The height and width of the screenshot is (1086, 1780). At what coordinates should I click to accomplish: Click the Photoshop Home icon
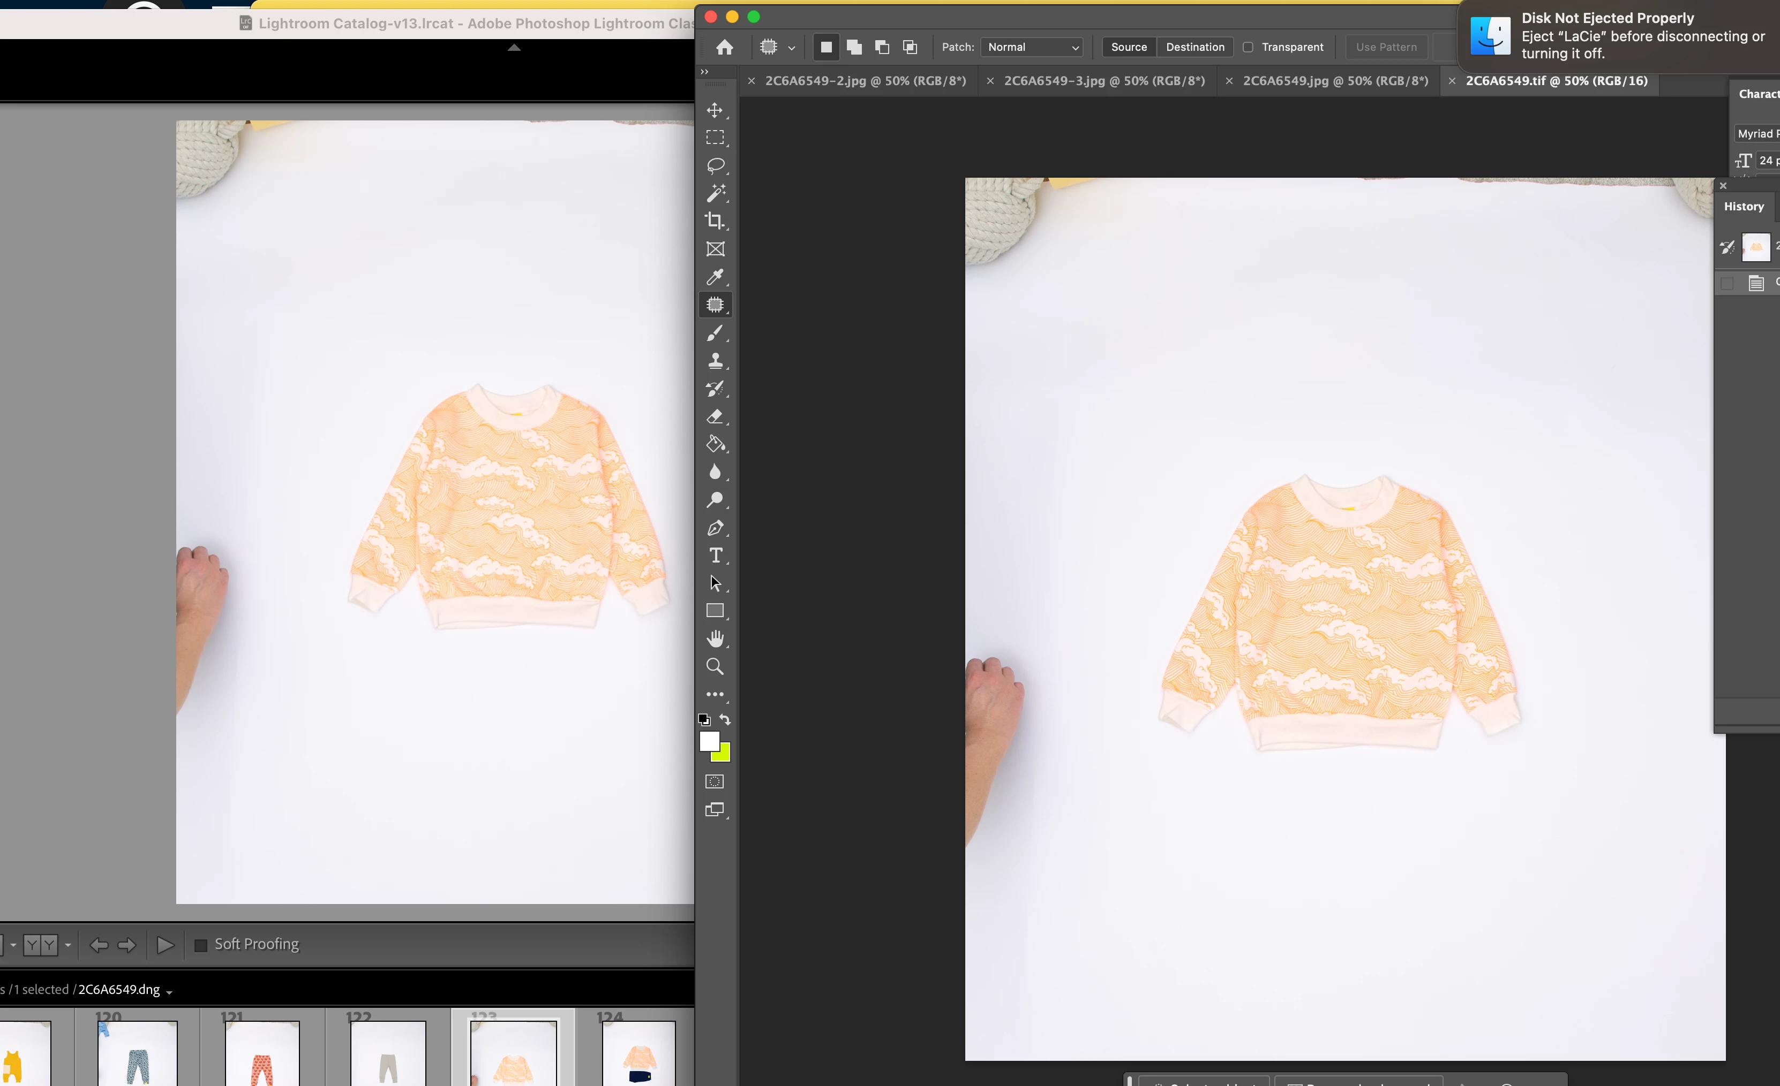click(725, 48)
